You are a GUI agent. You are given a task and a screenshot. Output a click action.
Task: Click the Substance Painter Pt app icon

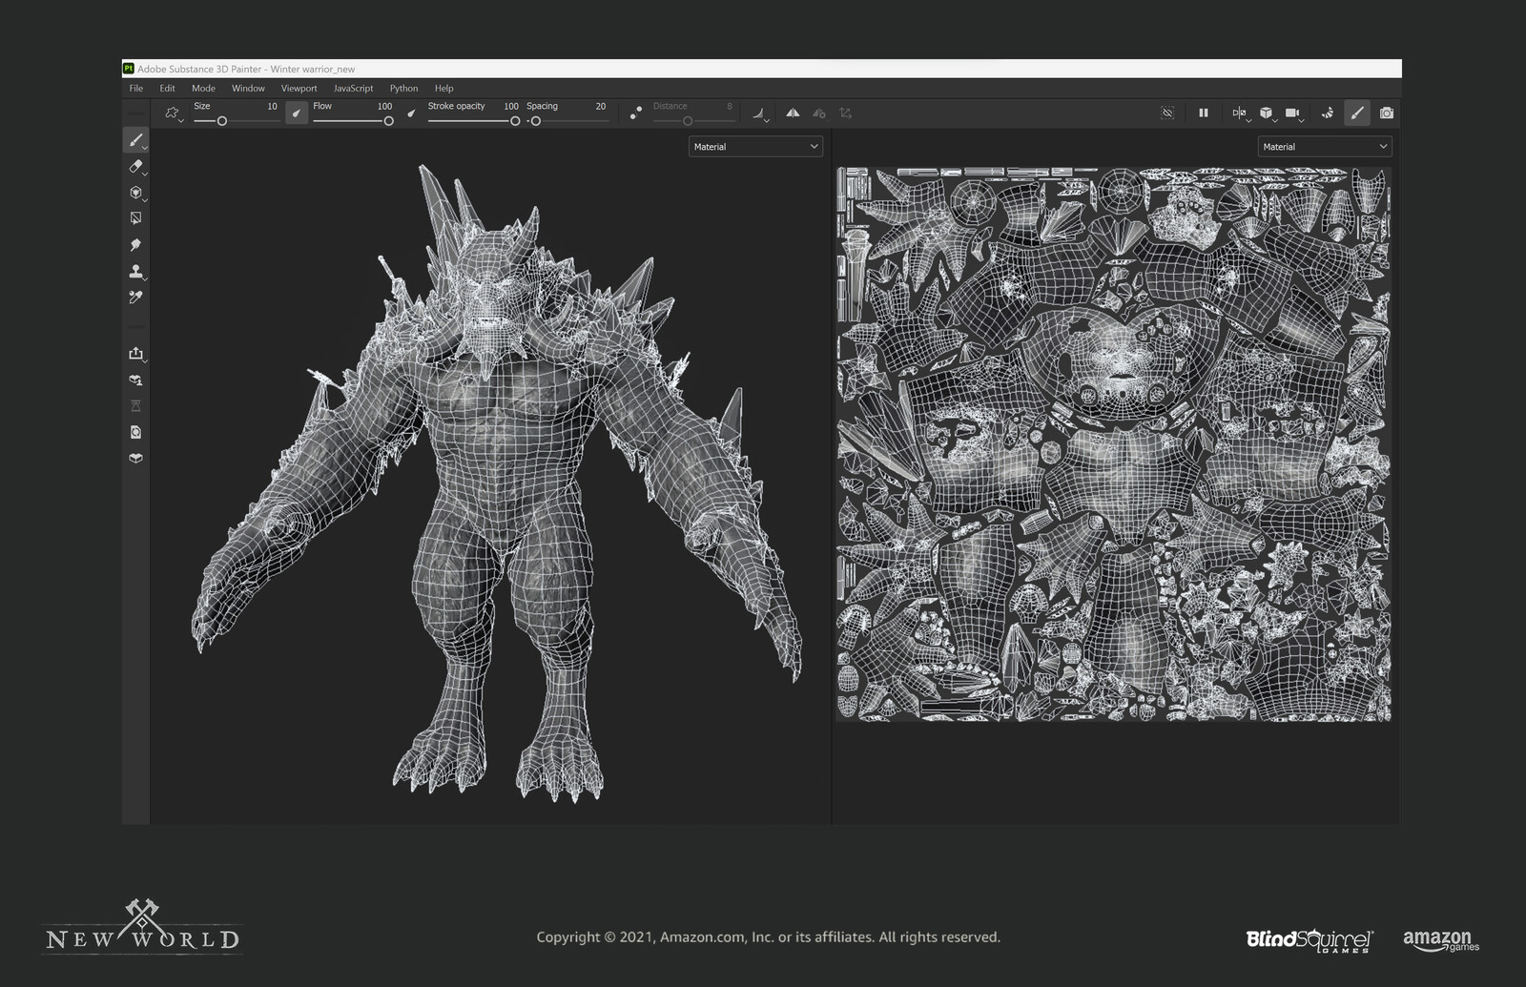129,69
